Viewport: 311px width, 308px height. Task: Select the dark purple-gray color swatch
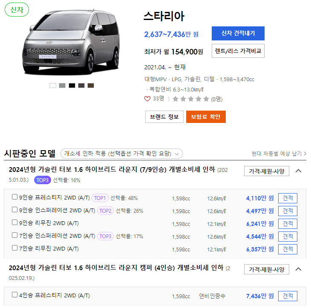pos(81,86)
